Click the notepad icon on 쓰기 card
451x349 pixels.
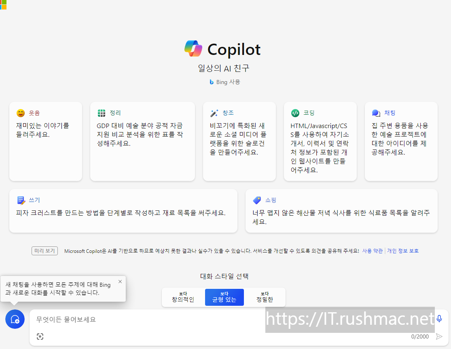[x=21, y=200]
